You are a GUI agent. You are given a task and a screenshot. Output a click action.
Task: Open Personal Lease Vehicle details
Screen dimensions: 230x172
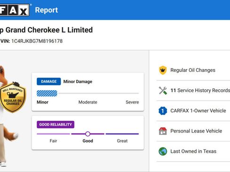pyautogui.click(x=193, y=131)
